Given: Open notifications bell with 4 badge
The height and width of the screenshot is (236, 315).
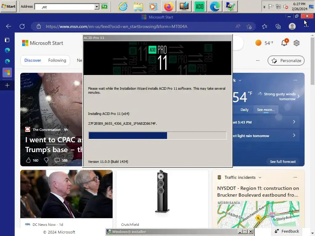Looking at the screenshot, I should coord(284,43).
